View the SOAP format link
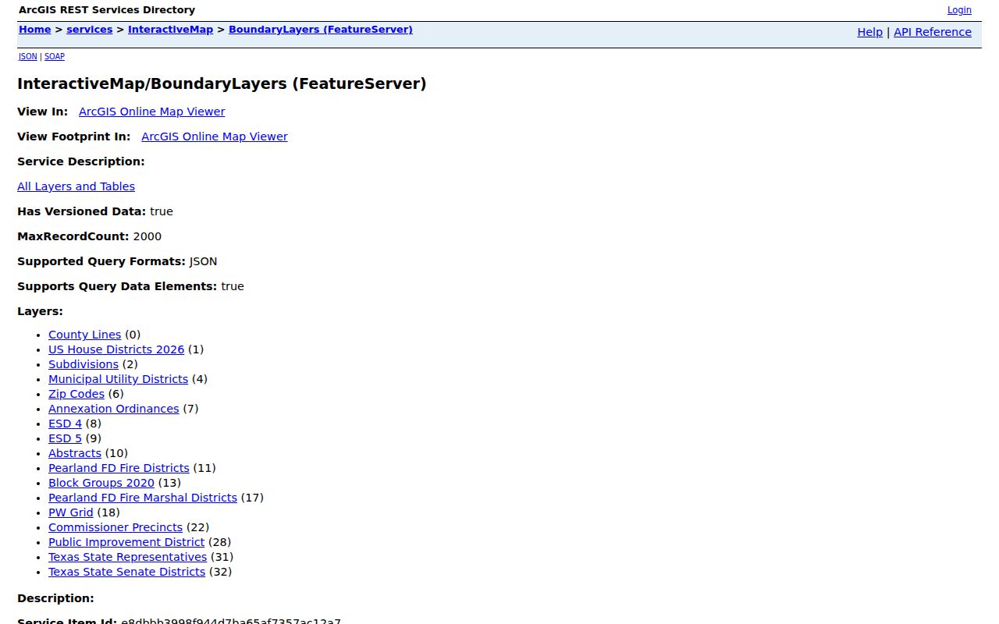The image size is (999, 624). click(54, 56)
